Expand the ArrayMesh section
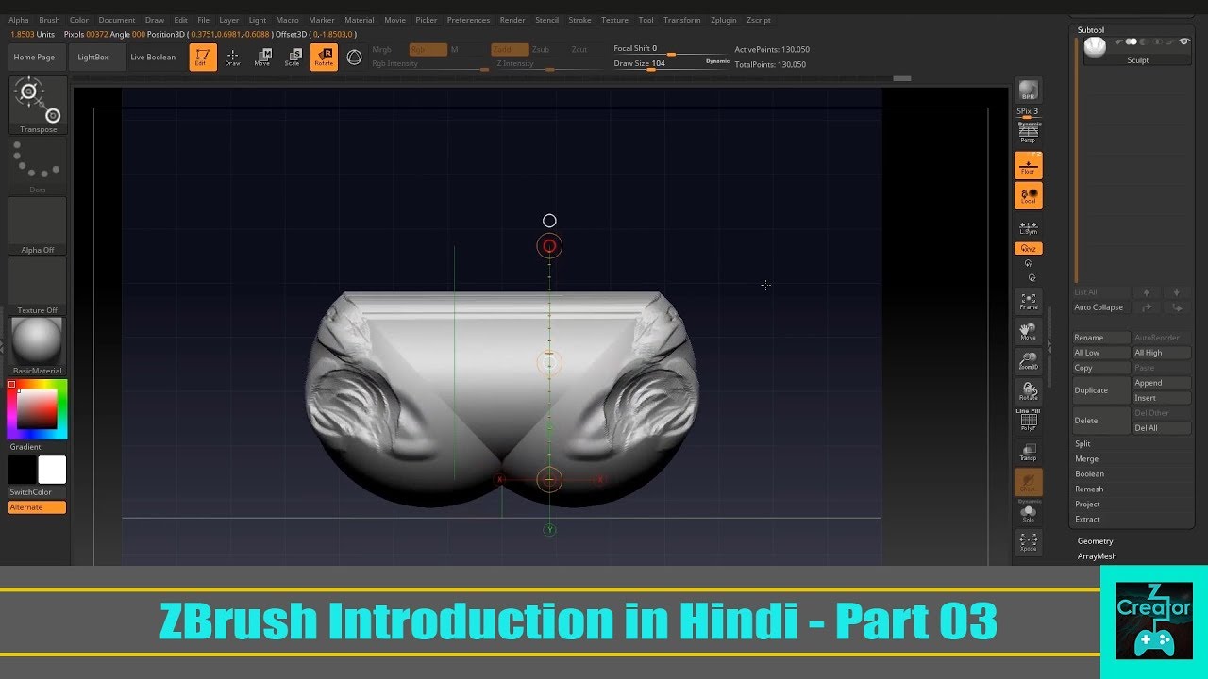1208x679 pixels. coord(1097,556)
